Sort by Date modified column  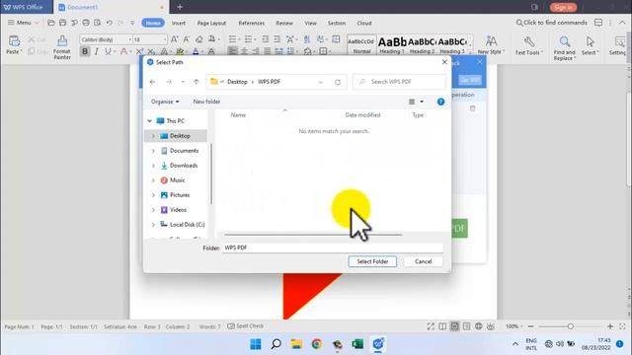click(362, 115)
